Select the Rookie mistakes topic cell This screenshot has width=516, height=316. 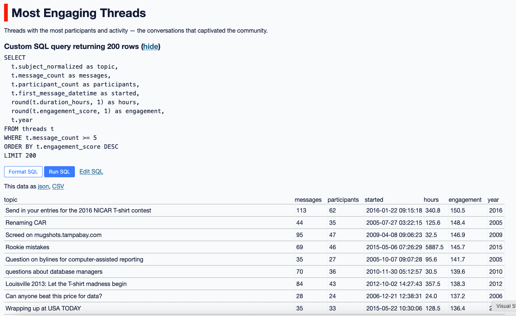pos(27,247)
